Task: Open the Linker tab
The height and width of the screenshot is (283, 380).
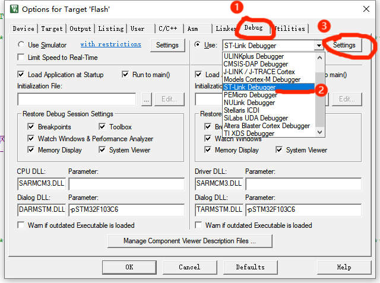Action: click(226, 28)
